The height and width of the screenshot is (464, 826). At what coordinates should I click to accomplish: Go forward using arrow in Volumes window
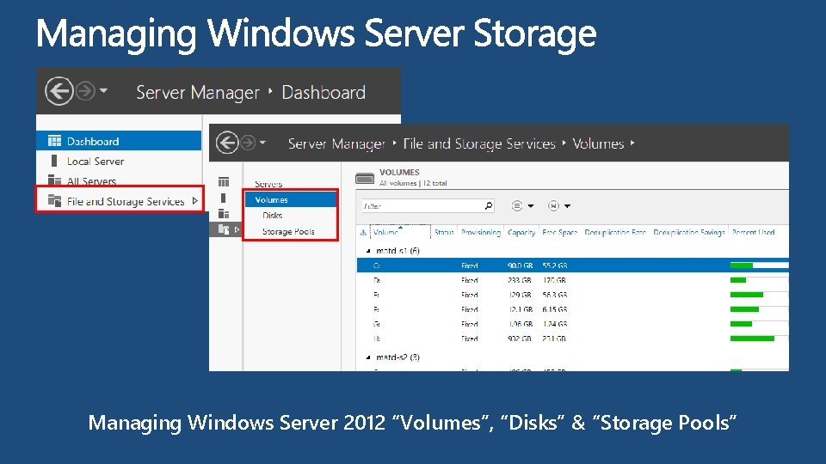(248, 143)
